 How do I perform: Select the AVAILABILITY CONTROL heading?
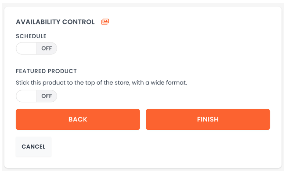(x=55, y=22)
